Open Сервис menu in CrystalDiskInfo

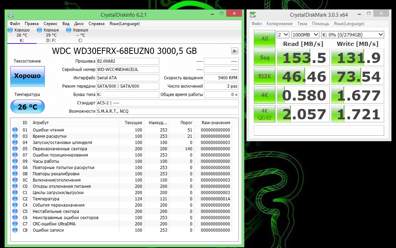[51, 24]
